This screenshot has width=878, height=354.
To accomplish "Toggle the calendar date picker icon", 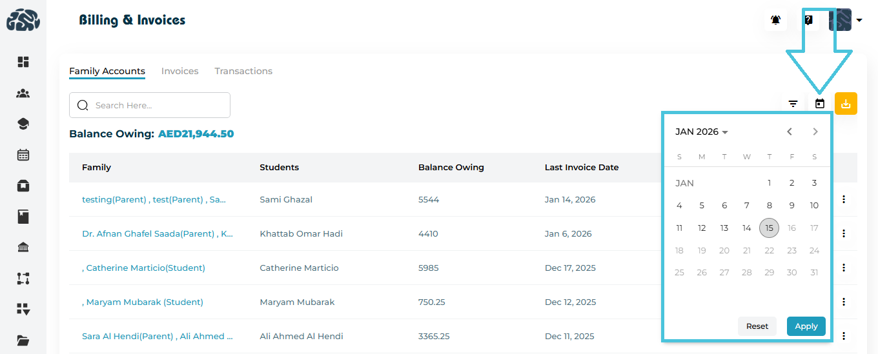I will click(x=820, y=104).
